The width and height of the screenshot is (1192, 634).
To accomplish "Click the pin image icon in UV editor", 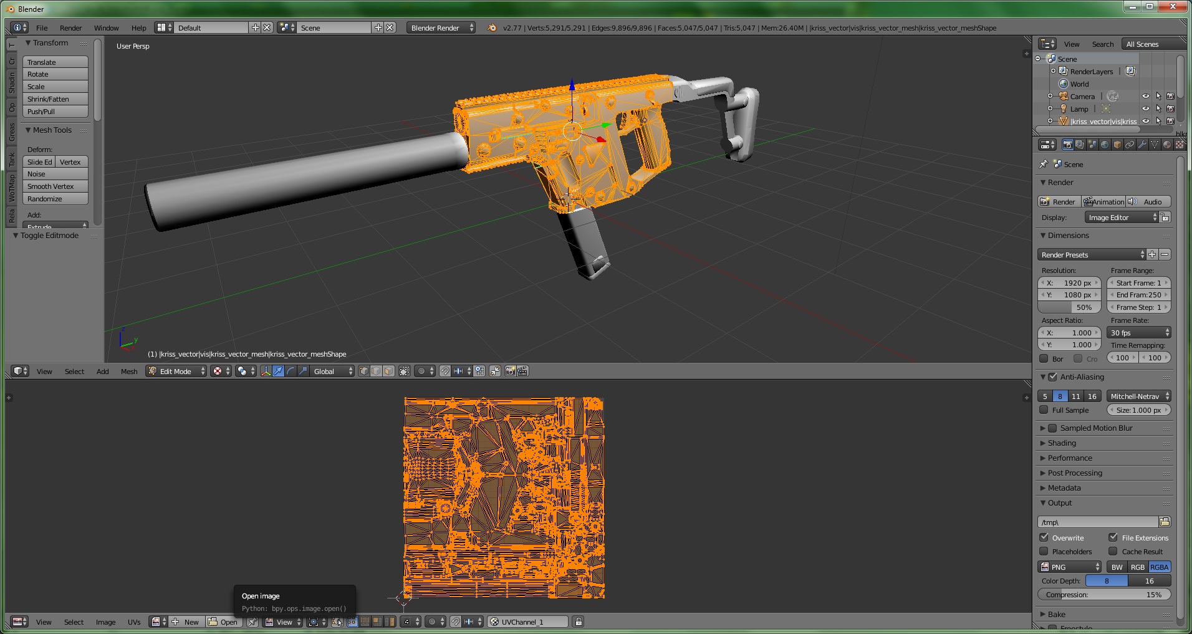I will (252, 622).
